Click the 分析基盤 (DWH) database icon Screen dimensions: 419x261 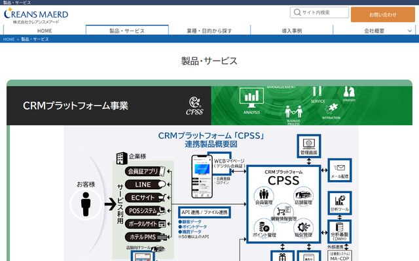pos(340,227)
